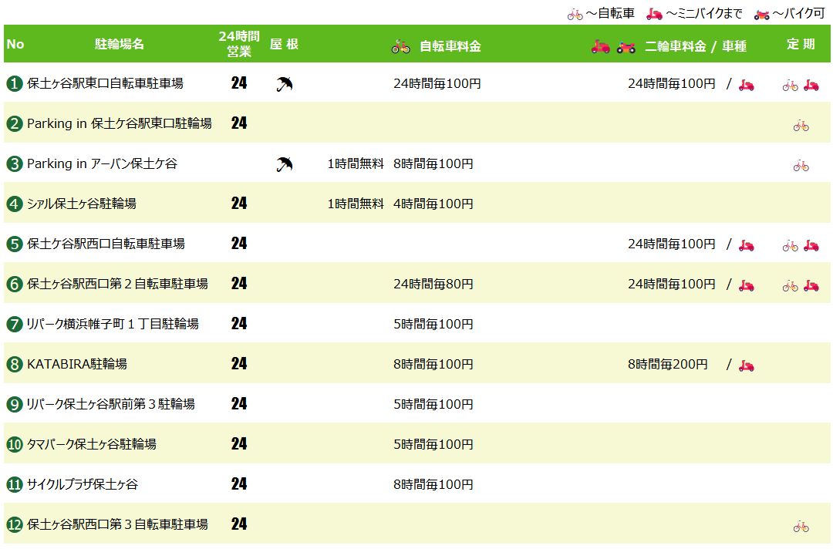
Task: Click the scooter legend icon next to ～ミニバイクまで
Action: tap(654, 15)
